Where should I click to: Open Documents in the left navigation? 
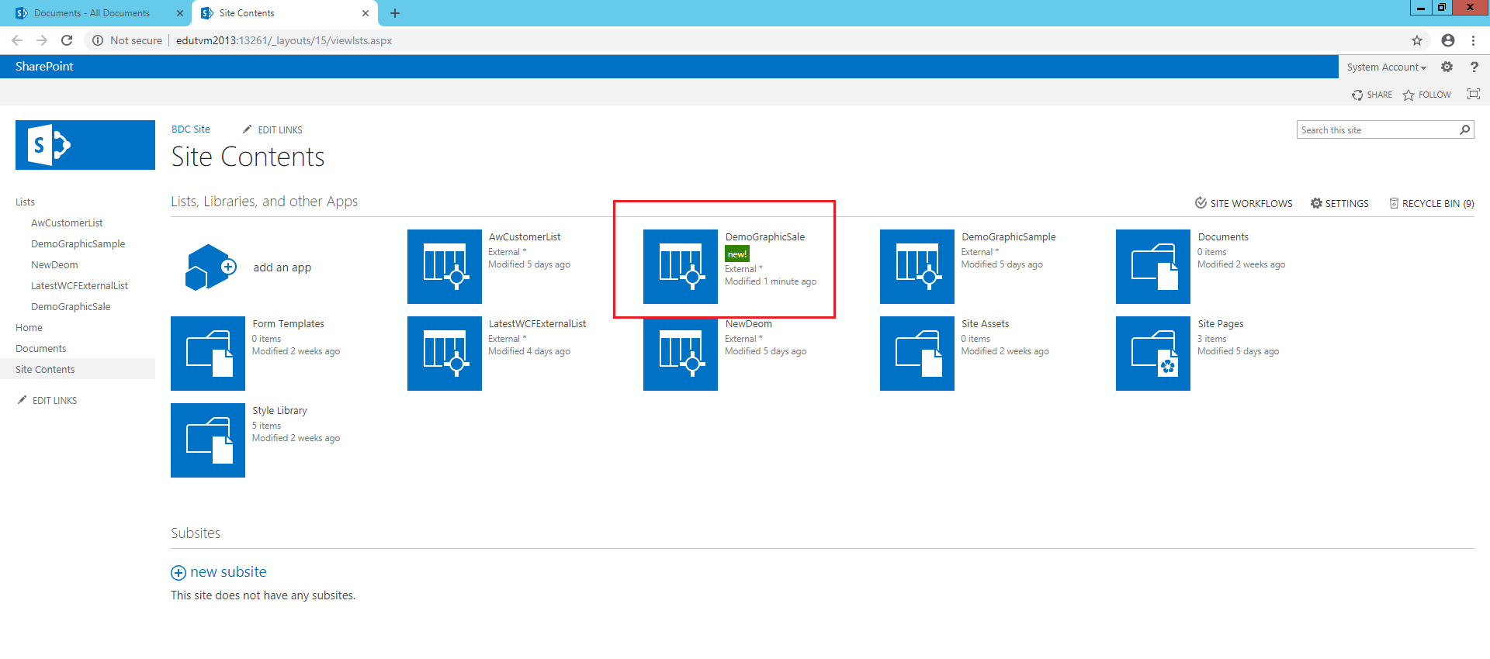point(40,348)
